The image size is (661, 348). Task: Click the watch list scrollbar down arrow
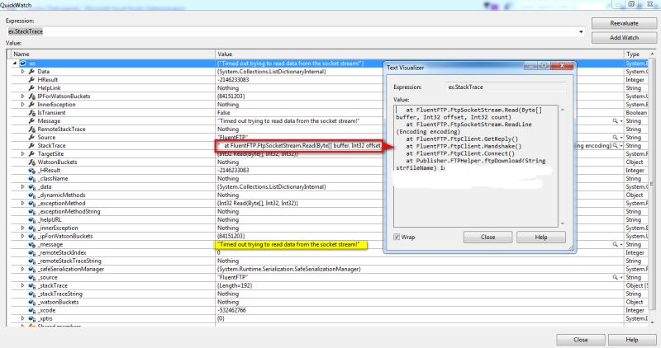pos(652,322)
